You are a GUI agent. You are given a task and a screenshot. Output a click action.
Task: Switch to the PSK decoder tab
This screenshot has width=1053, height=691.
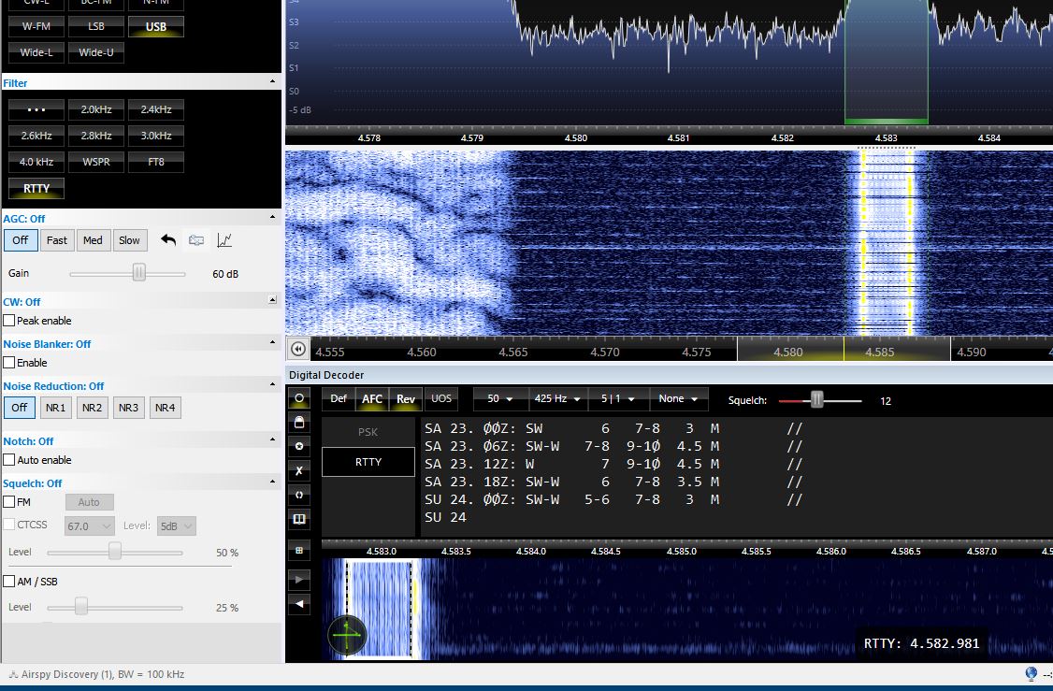click(368, 432)
